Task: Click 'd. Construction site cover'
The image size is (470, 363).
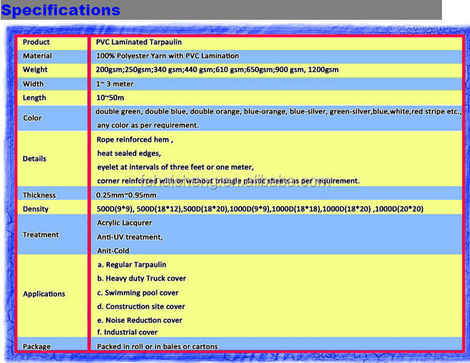Action: click(141, 307)
